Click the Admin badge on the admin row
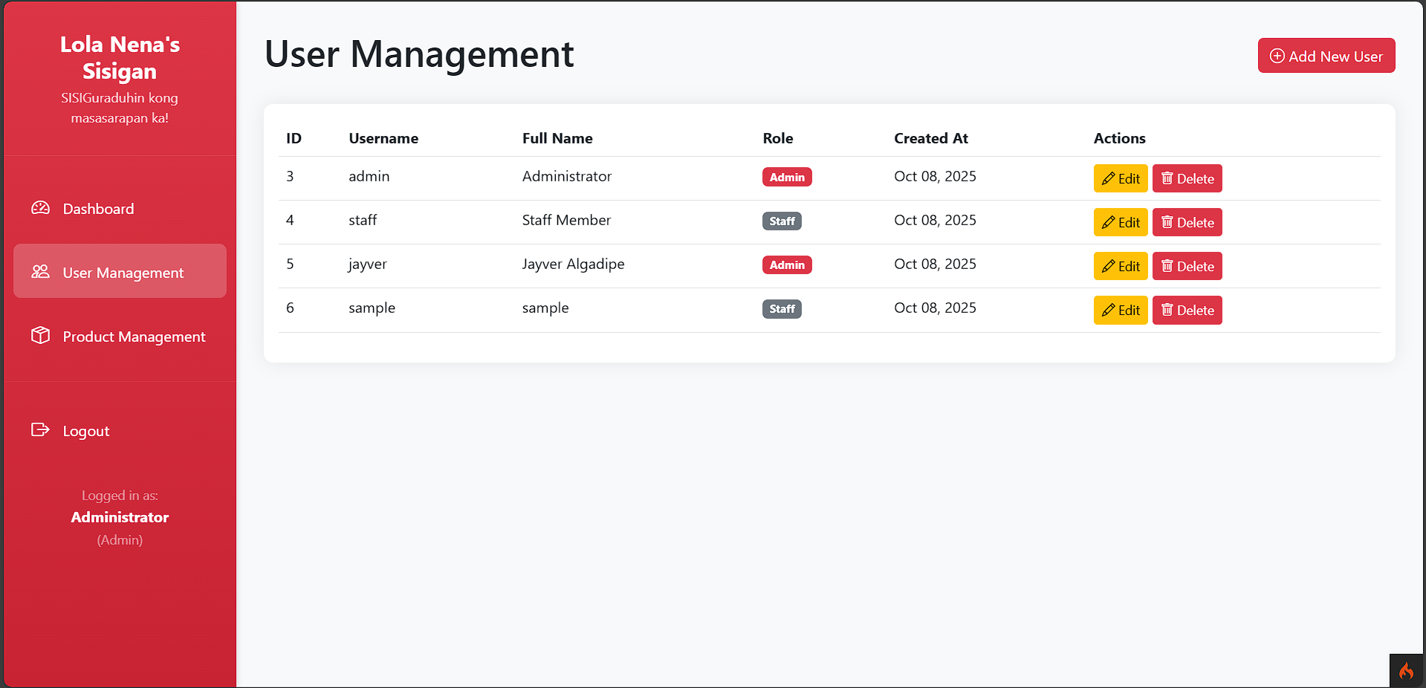Viewport: 1426px width, 688px height. tap(786, 177)
